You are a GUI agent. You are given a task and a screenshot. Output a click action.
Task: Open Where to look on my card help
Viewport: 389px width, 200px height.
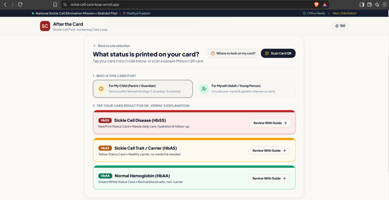(233, 54)
